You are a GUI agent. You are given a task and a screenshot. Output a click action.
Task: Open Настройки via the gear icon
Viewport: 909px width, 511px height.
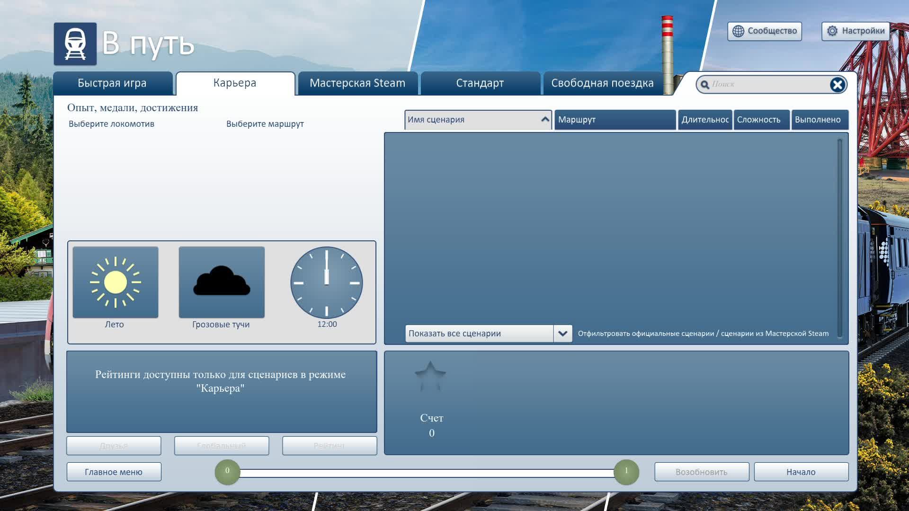[832, 30]
